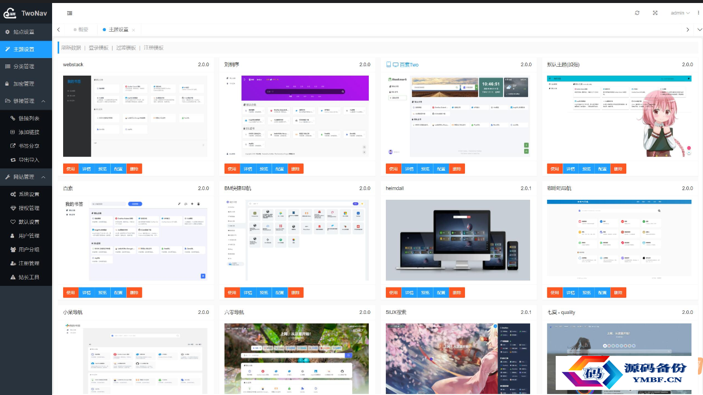703x395 pixels.
Task: Open the 默认主题(加强) anime preview thumbnail
Action: click(619, 116)
